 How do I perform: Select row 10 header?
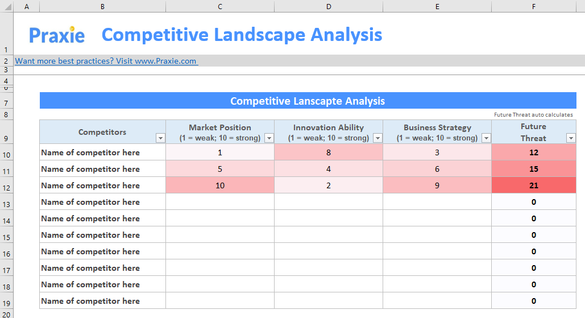[6, 152]
